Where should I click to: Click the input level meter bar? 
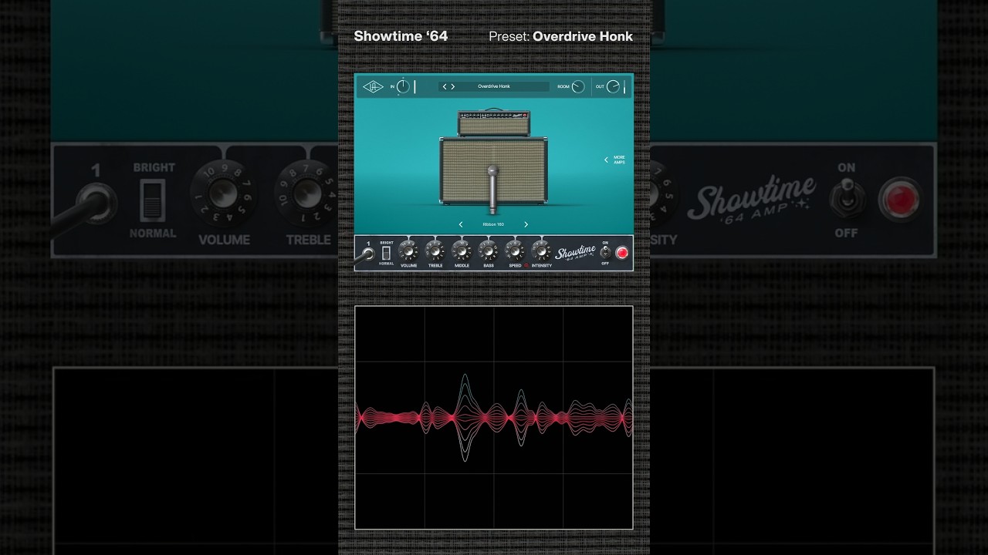click(414, 86)
